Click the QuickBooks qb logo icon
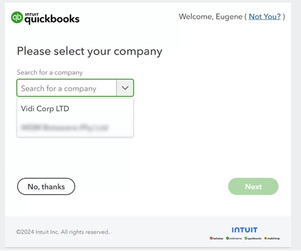Viewport: 301px width, 251px height. point(17,17)
